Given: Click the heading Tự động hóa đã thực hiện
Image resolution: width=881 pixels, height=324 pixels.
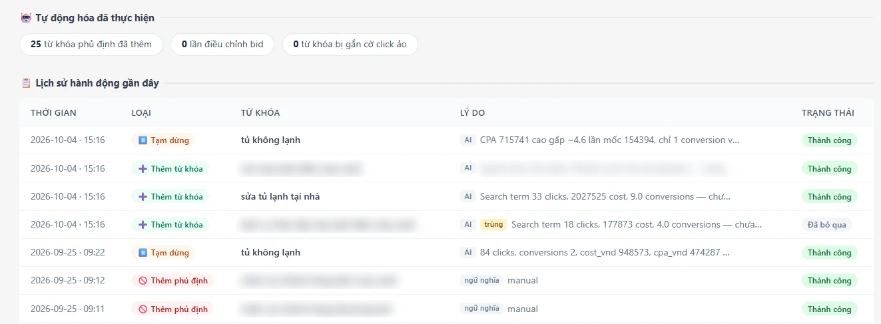Looking at the screenshot, I should click(95, 18).
